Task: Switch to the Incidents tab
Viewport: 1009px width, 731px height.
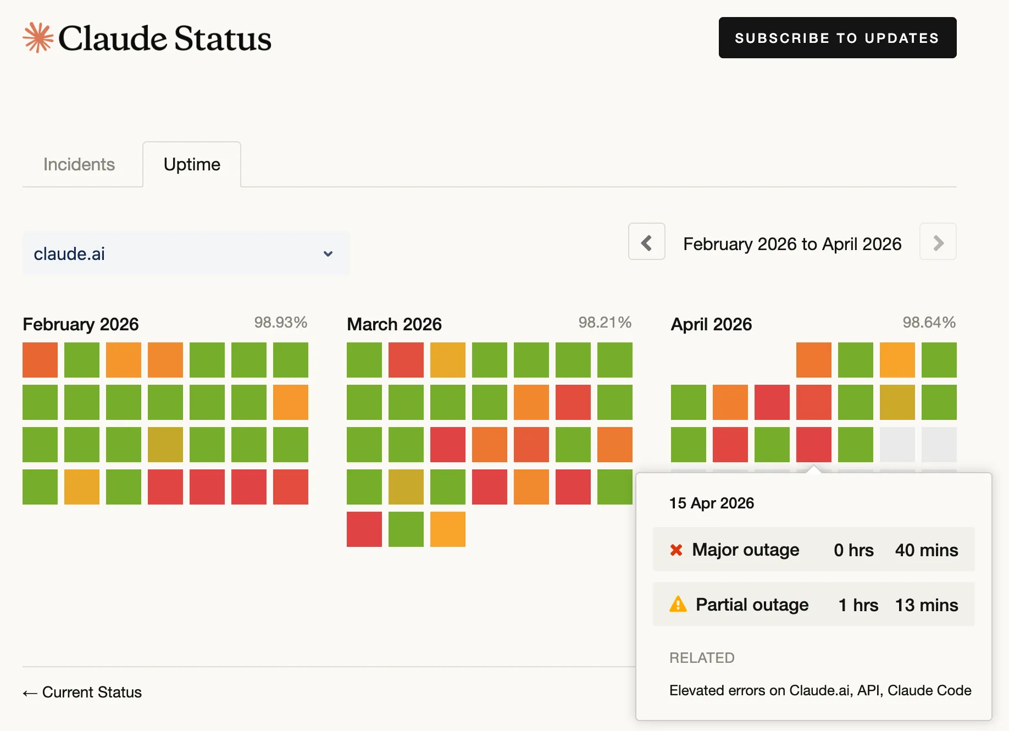Action: point(79,164)
